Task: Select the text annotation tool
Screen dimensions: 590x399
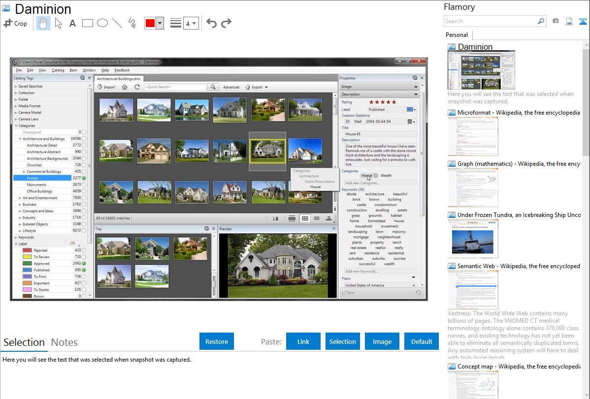Action: click(x=72, y=23)
